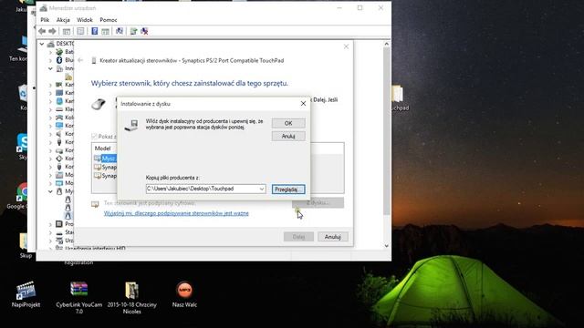Image resolution: width=584 pixels, height=328 pixels.
Task: Toggle the console tree toolbar icon
Action: (x=67, y=31)
